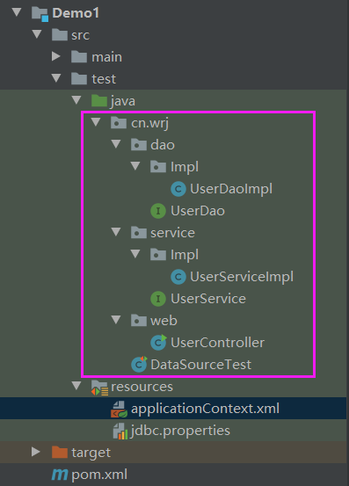Click the Impl package icon under service
Screen dimensions: 349x486
pyautogui.click(x=158, y=255)
